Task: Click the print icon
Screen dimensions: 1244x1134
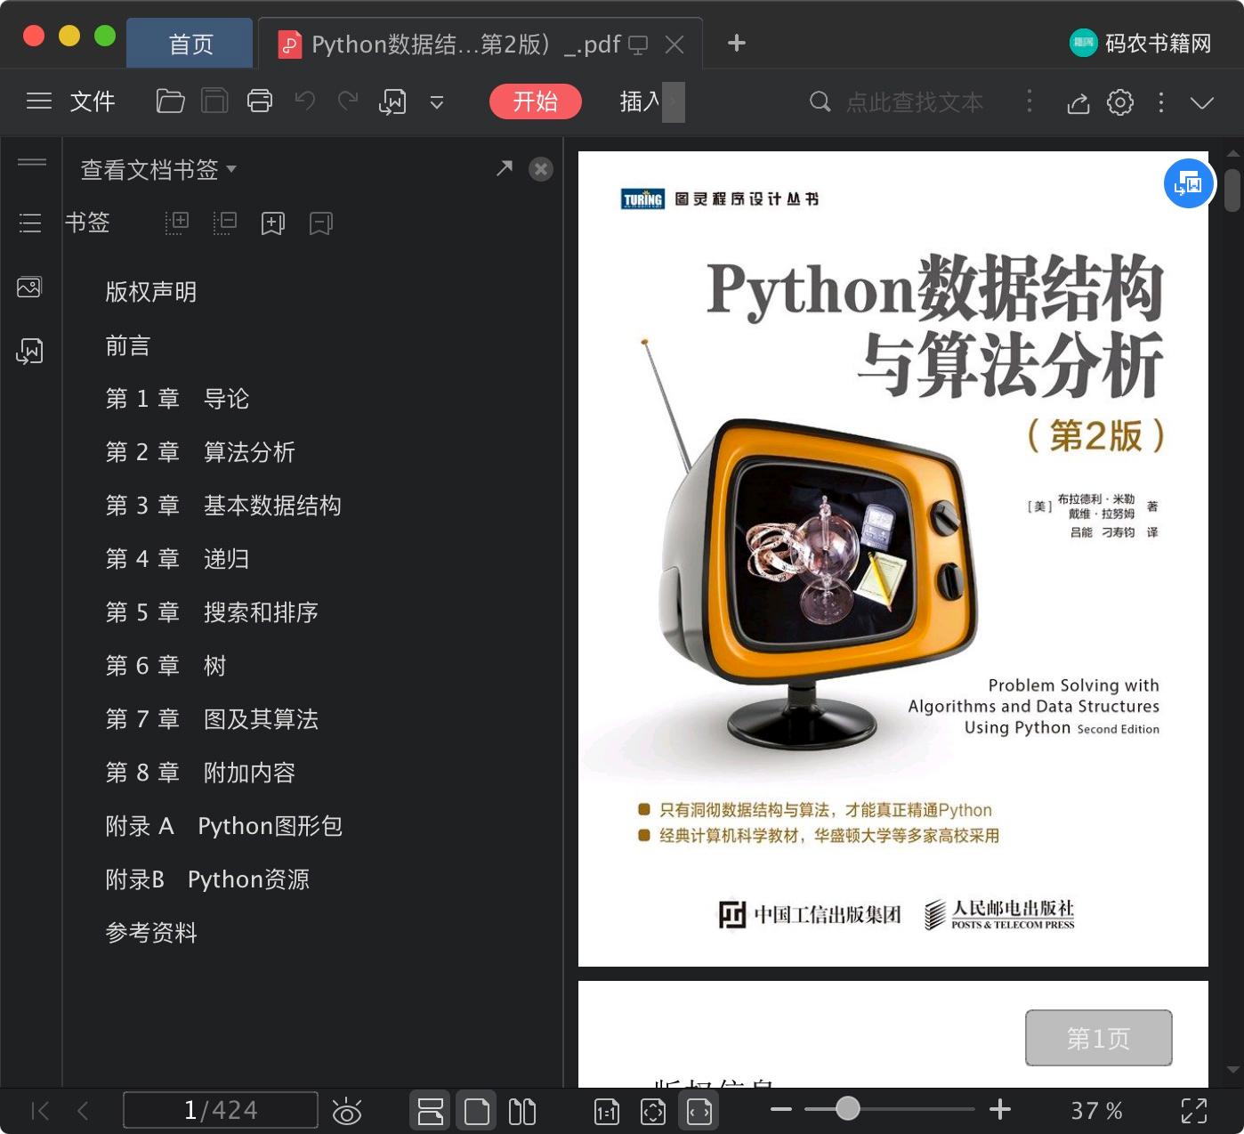Action: pyautogui.click(x=260, y=101)
